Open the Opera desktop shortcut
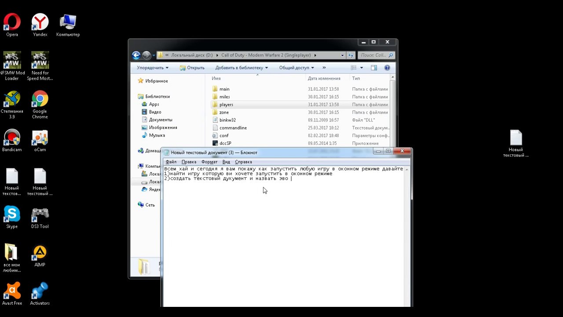This screenshot has height=317, width=563. [12, 25]
